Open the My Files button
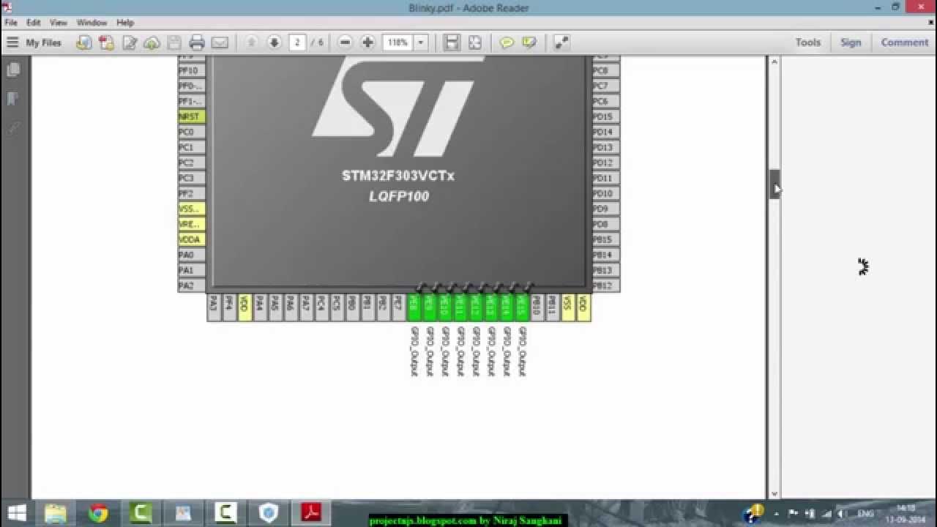937x527 pixels. coord(34,42)
